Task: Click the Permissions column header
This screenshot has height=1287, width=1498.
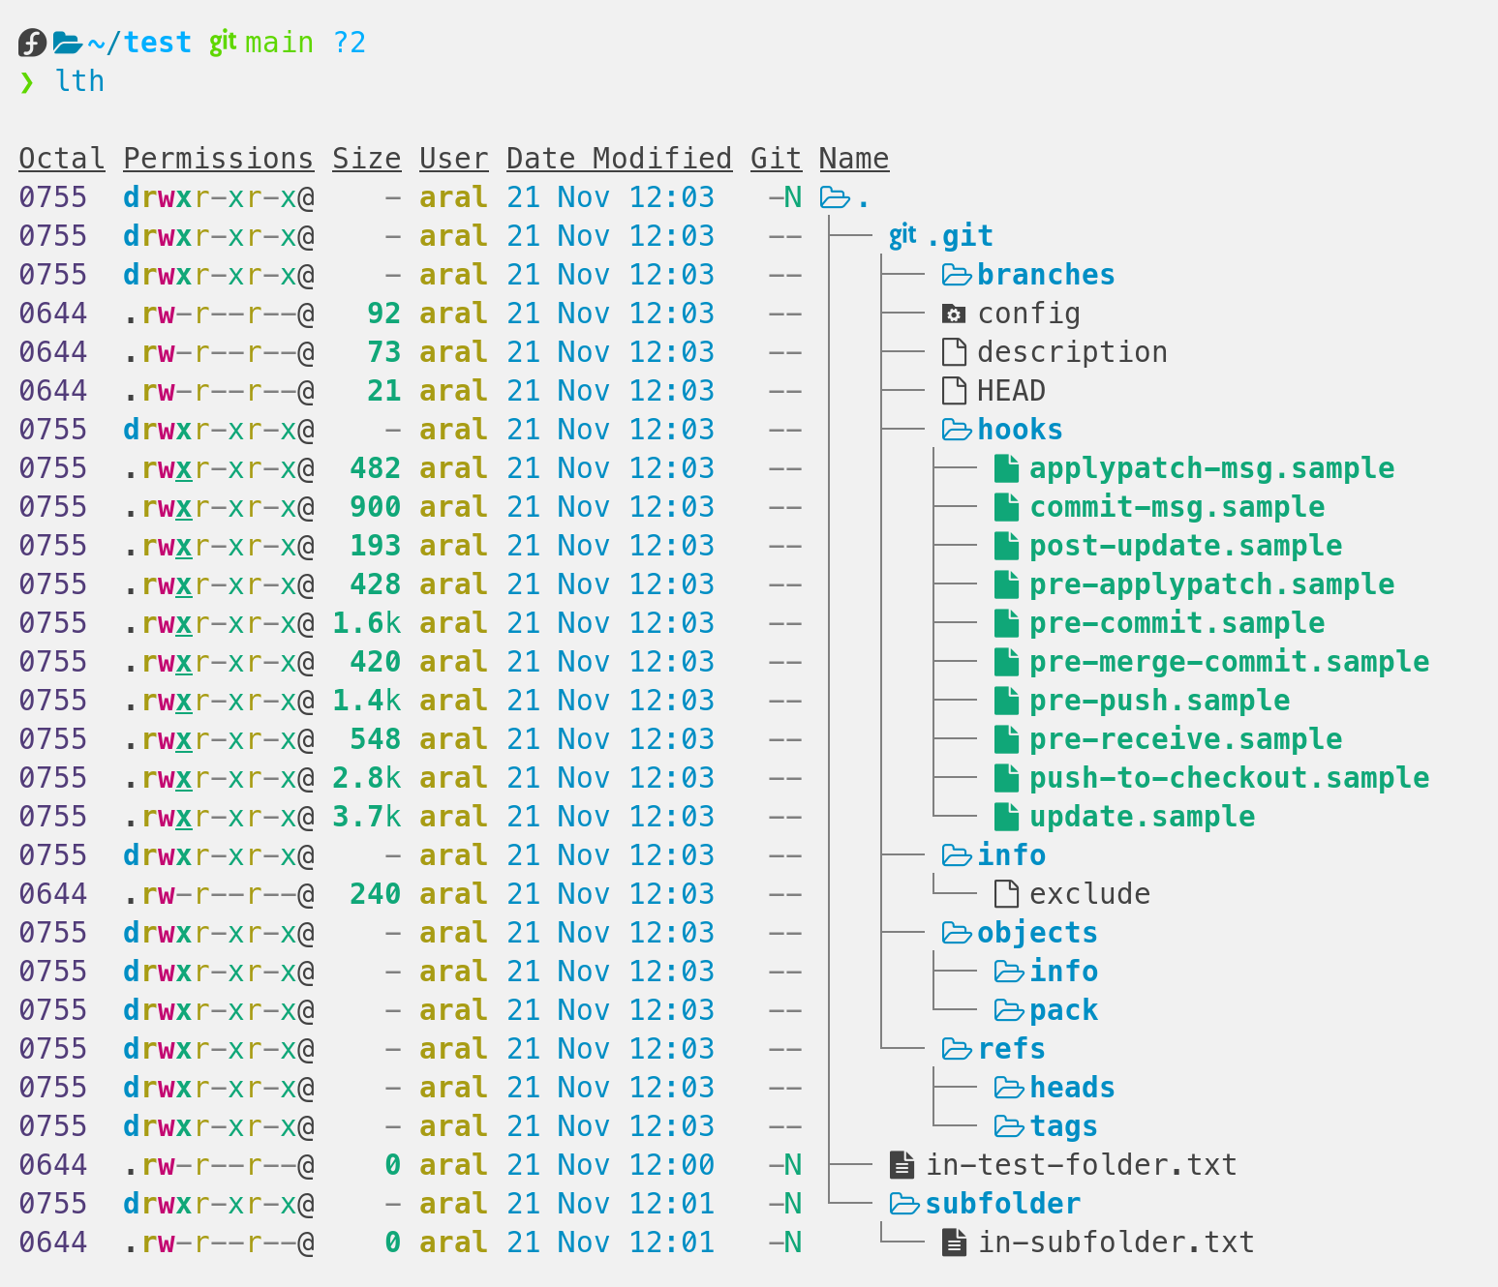Action: tap(218, 158)
